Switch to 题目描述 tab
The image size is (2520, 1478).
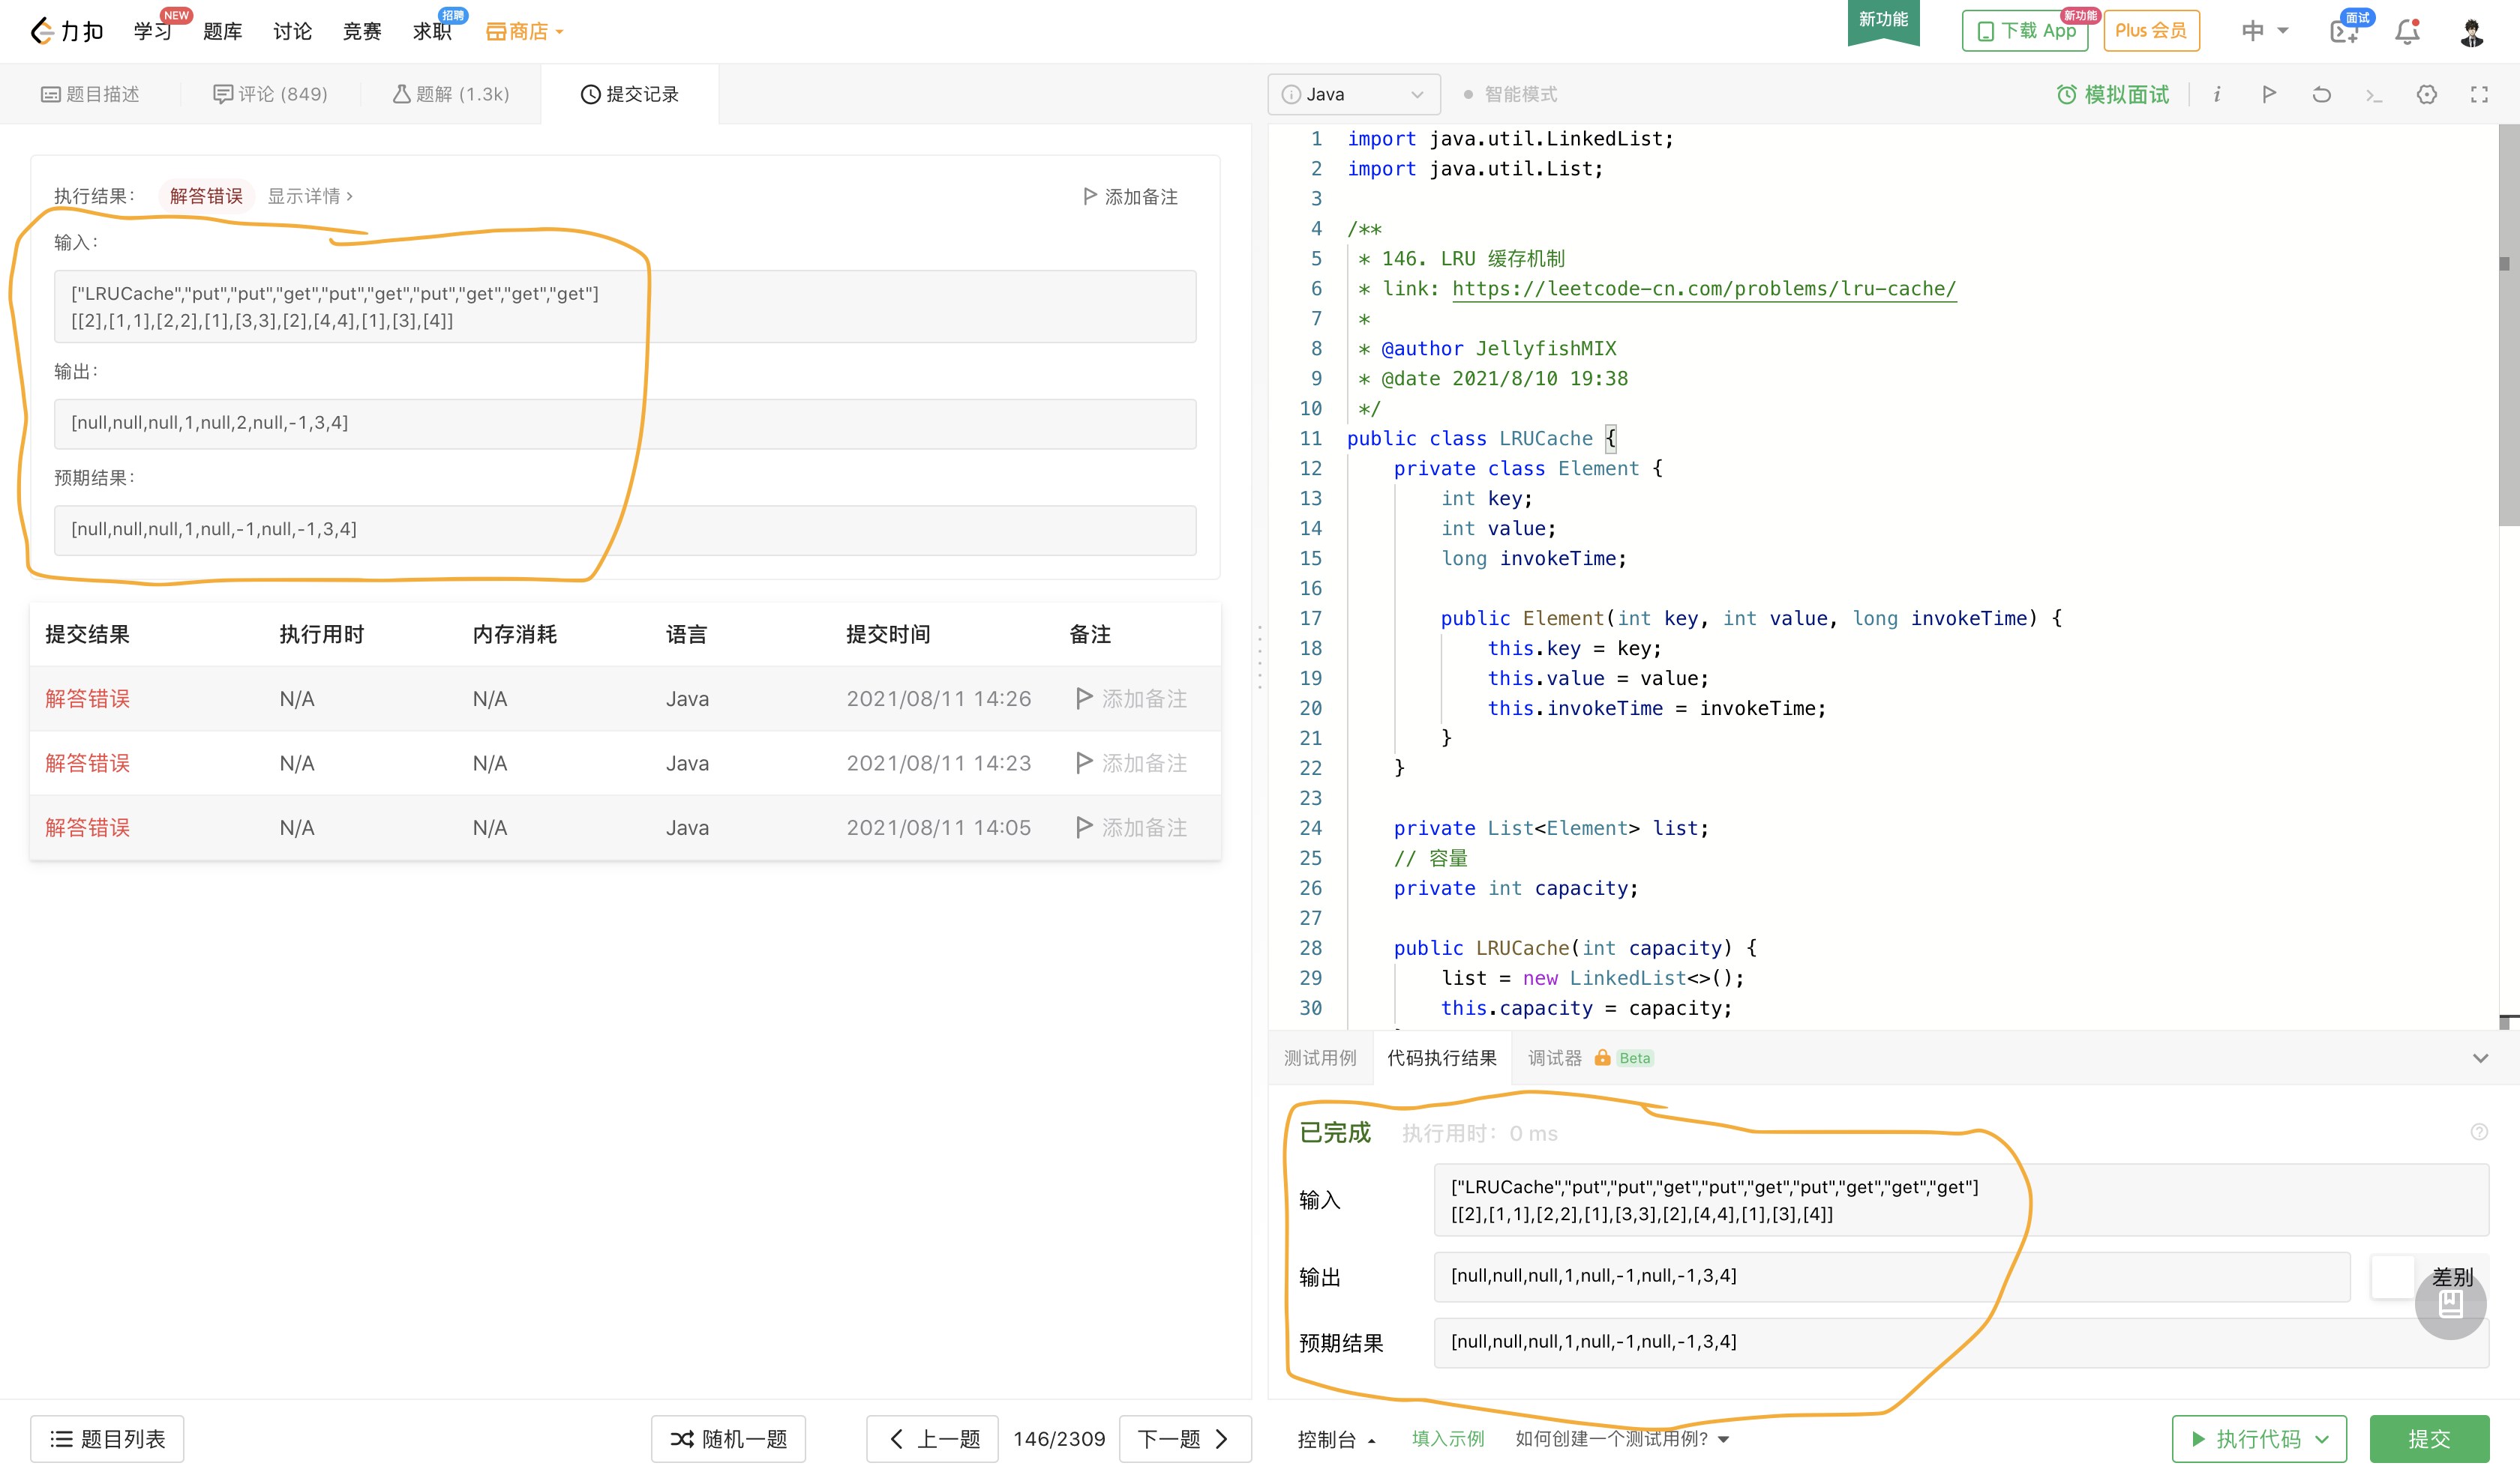tap(90, 94)
